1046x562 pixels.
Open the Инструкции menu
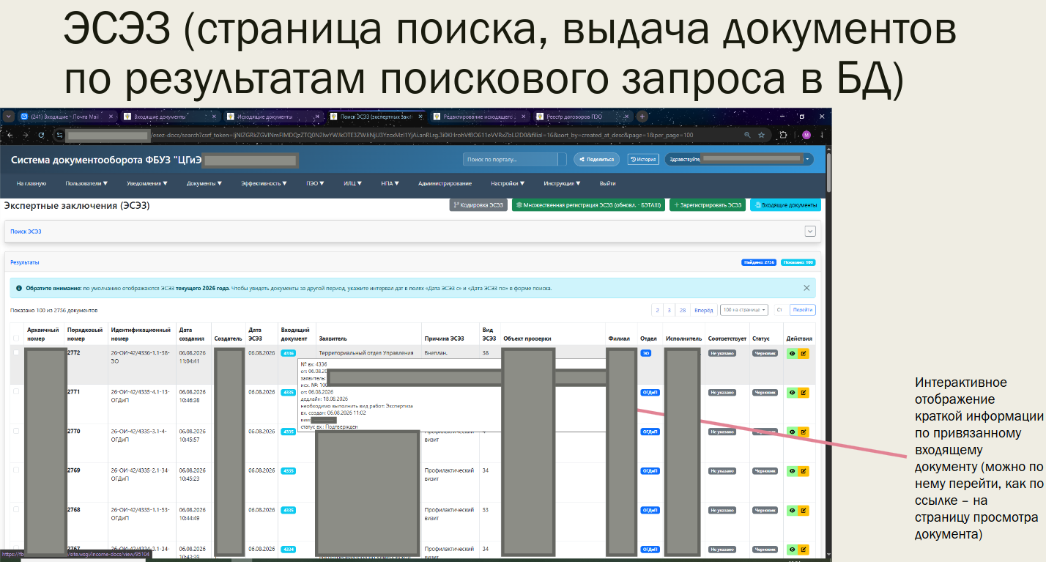click(561, 183)
